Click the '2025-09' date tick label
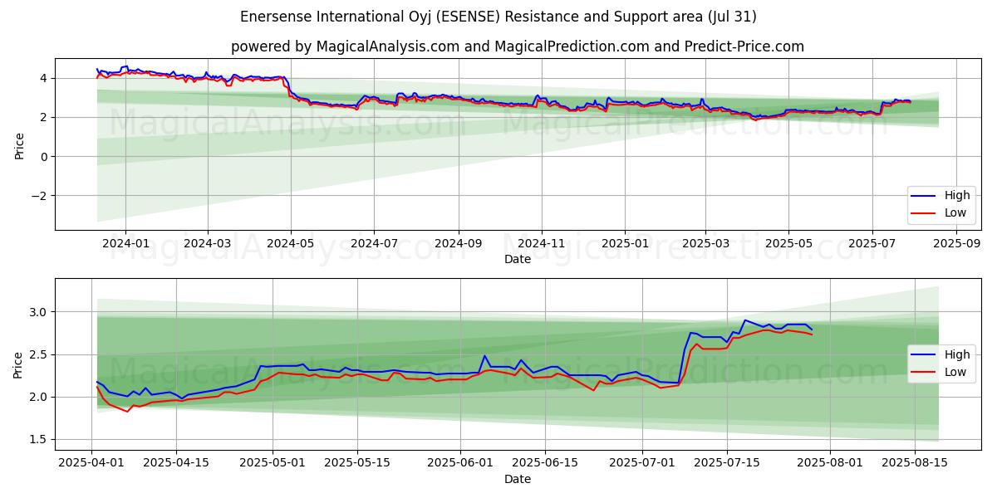The image size is (997, 498). [x=956, y=244]
